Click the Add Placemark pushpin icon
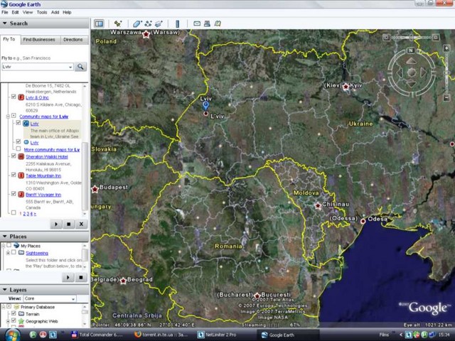 point(118,23)
